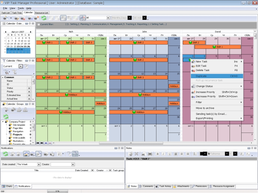This screenshot has height=193, width=258.
Task: Open the 30 min time scale dropdown
Action: [144, 18]
